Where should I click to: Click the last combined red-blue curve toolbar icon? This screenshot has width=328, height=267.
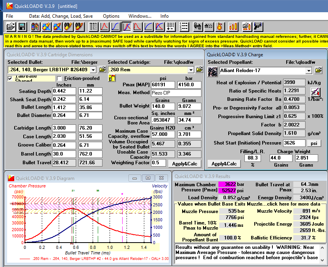pyautogui.click(x=159, y=26)
